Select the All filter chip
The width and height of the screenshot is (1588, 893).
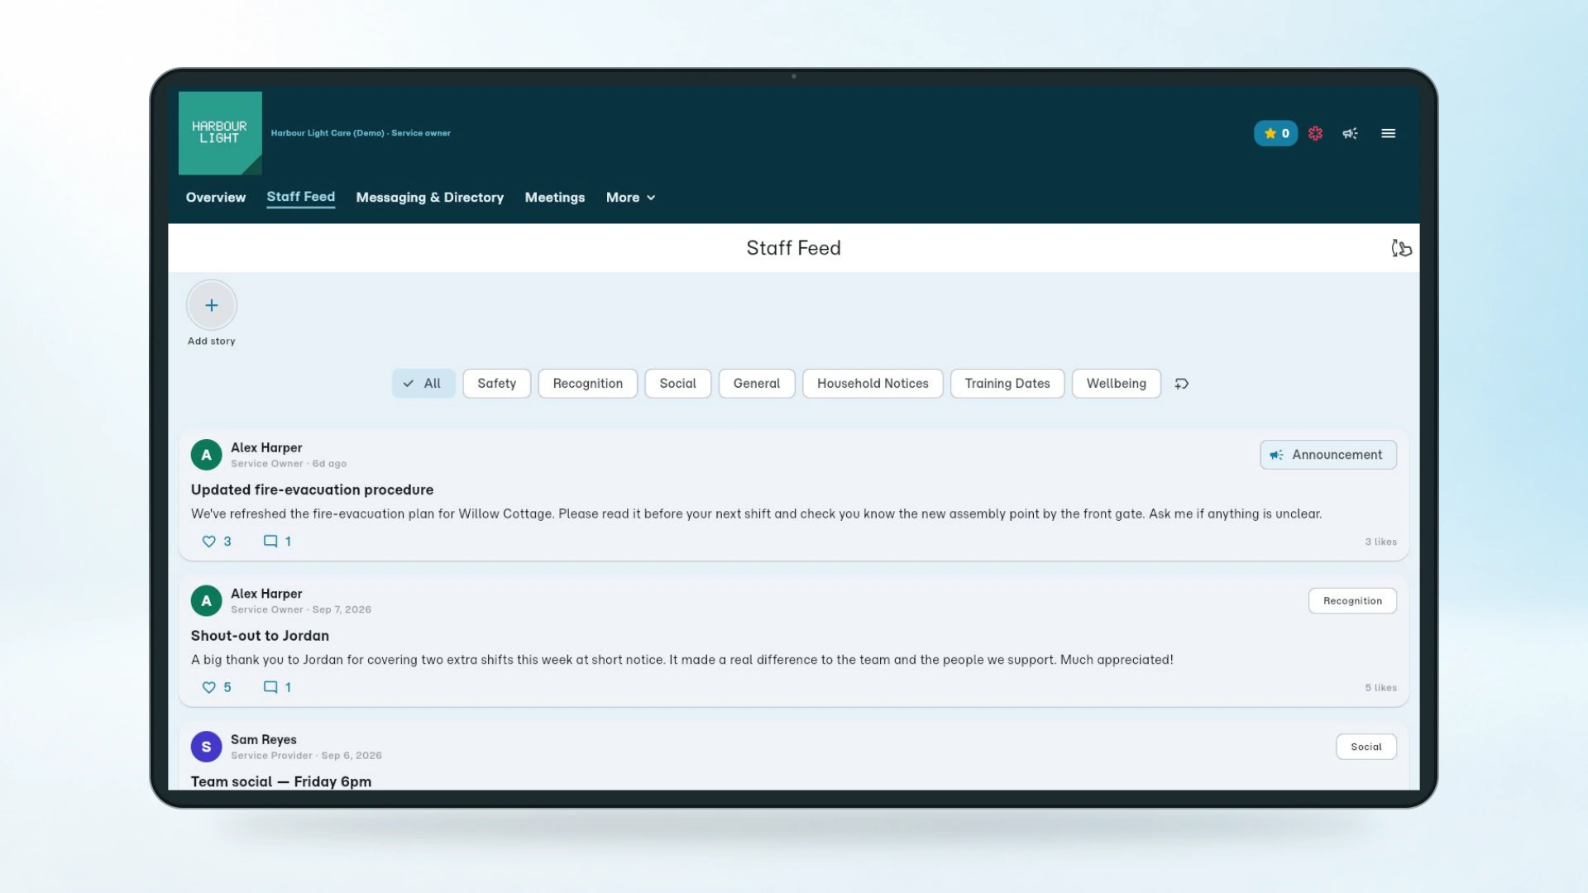tap(423, 384)
